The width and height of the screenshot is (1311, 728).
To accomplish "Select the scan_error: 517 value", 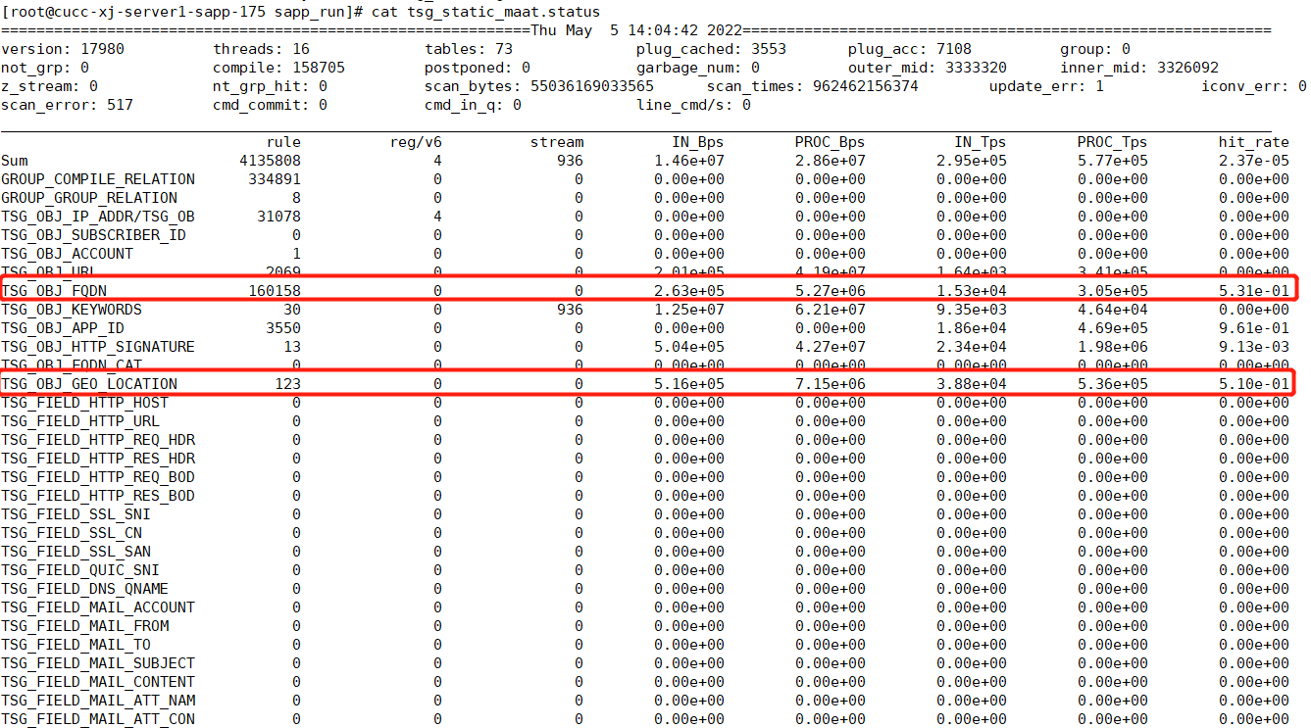I will pyautogui.click(x=67, y=105).
